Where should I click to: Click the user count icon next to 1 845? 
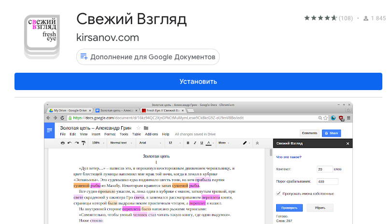click(365, 18)
